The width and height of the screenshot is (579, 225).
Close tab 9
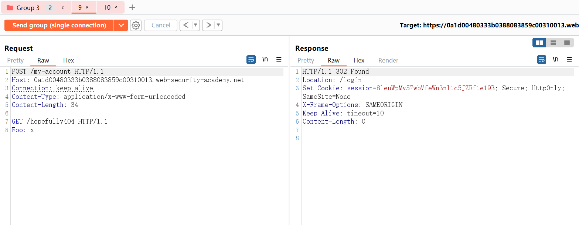(87, 7)
